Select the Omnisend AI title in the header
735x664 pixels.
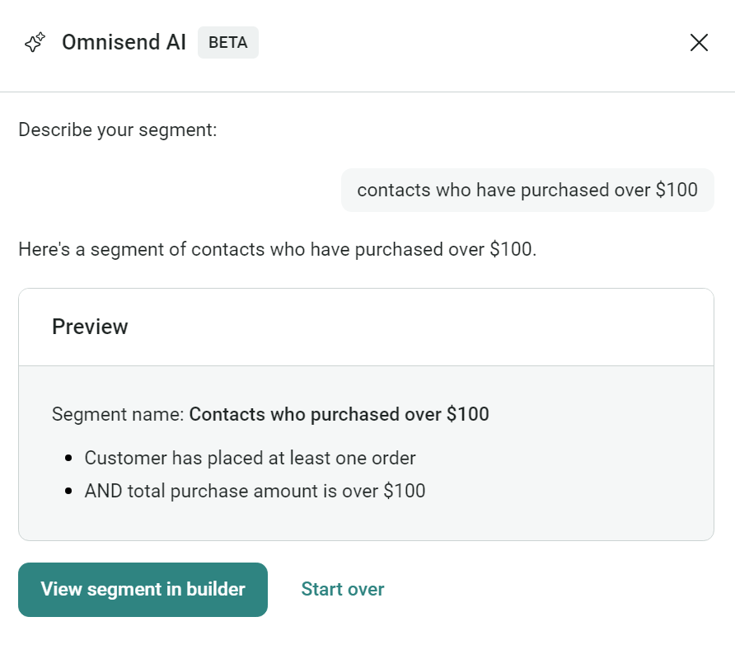(124, 42)
